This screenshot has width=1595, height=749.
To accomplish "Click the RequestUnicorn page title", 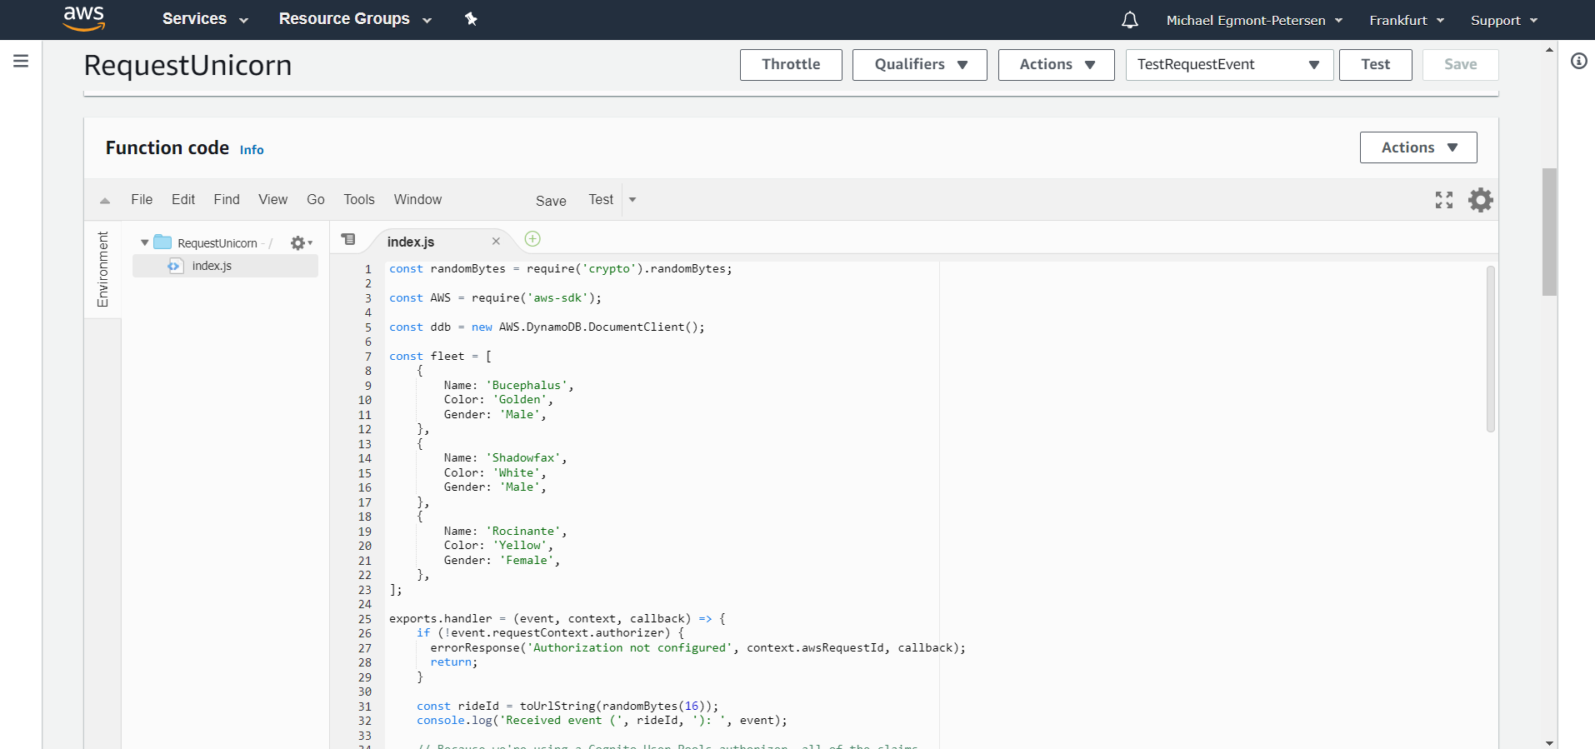I will click(x=187, y=65).
